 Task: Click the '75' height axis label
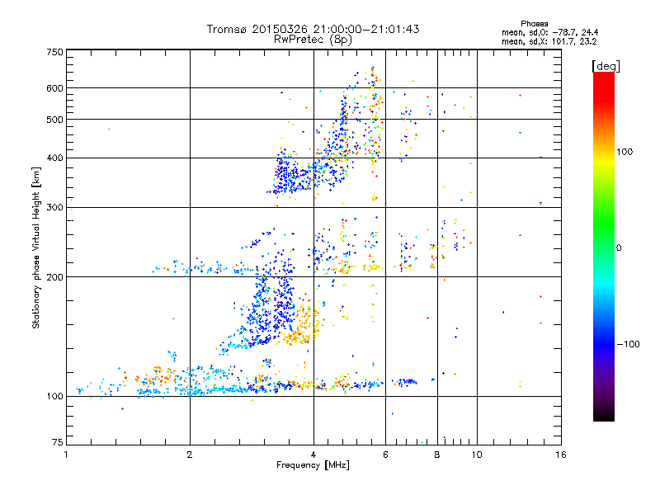pos(58,442)
